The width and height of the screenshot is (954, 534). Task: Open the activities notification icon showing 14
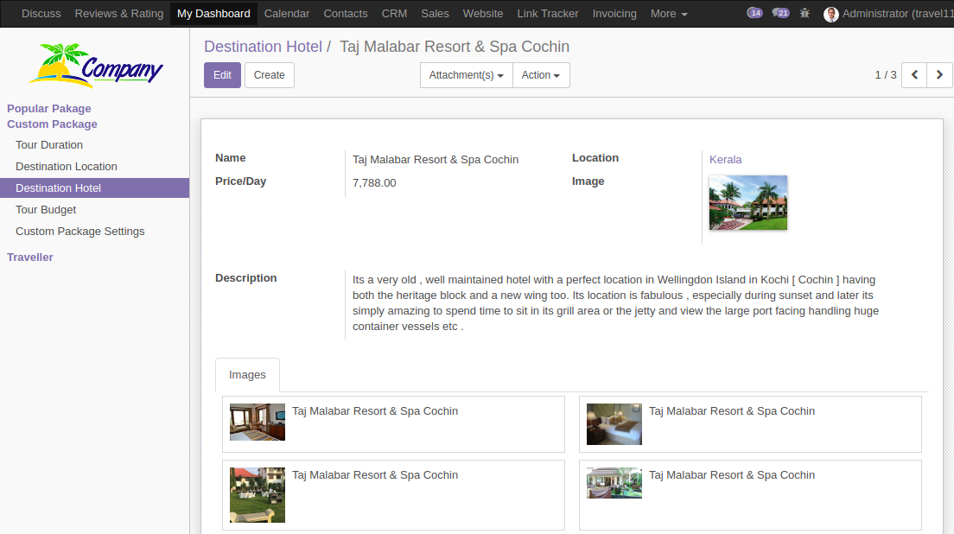(754, 13)
